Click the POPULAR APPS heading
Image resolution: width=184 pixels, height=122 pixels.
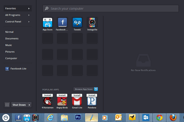pos(51,90)
